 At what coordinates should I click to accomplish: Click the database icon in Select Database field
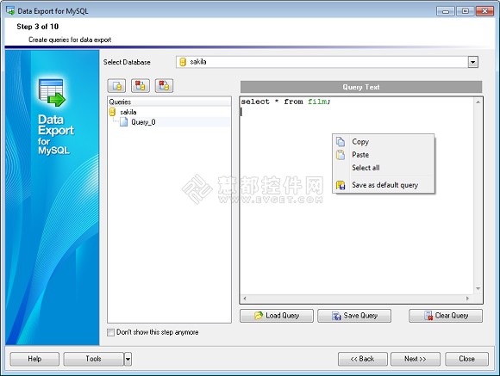coord(183,62)
